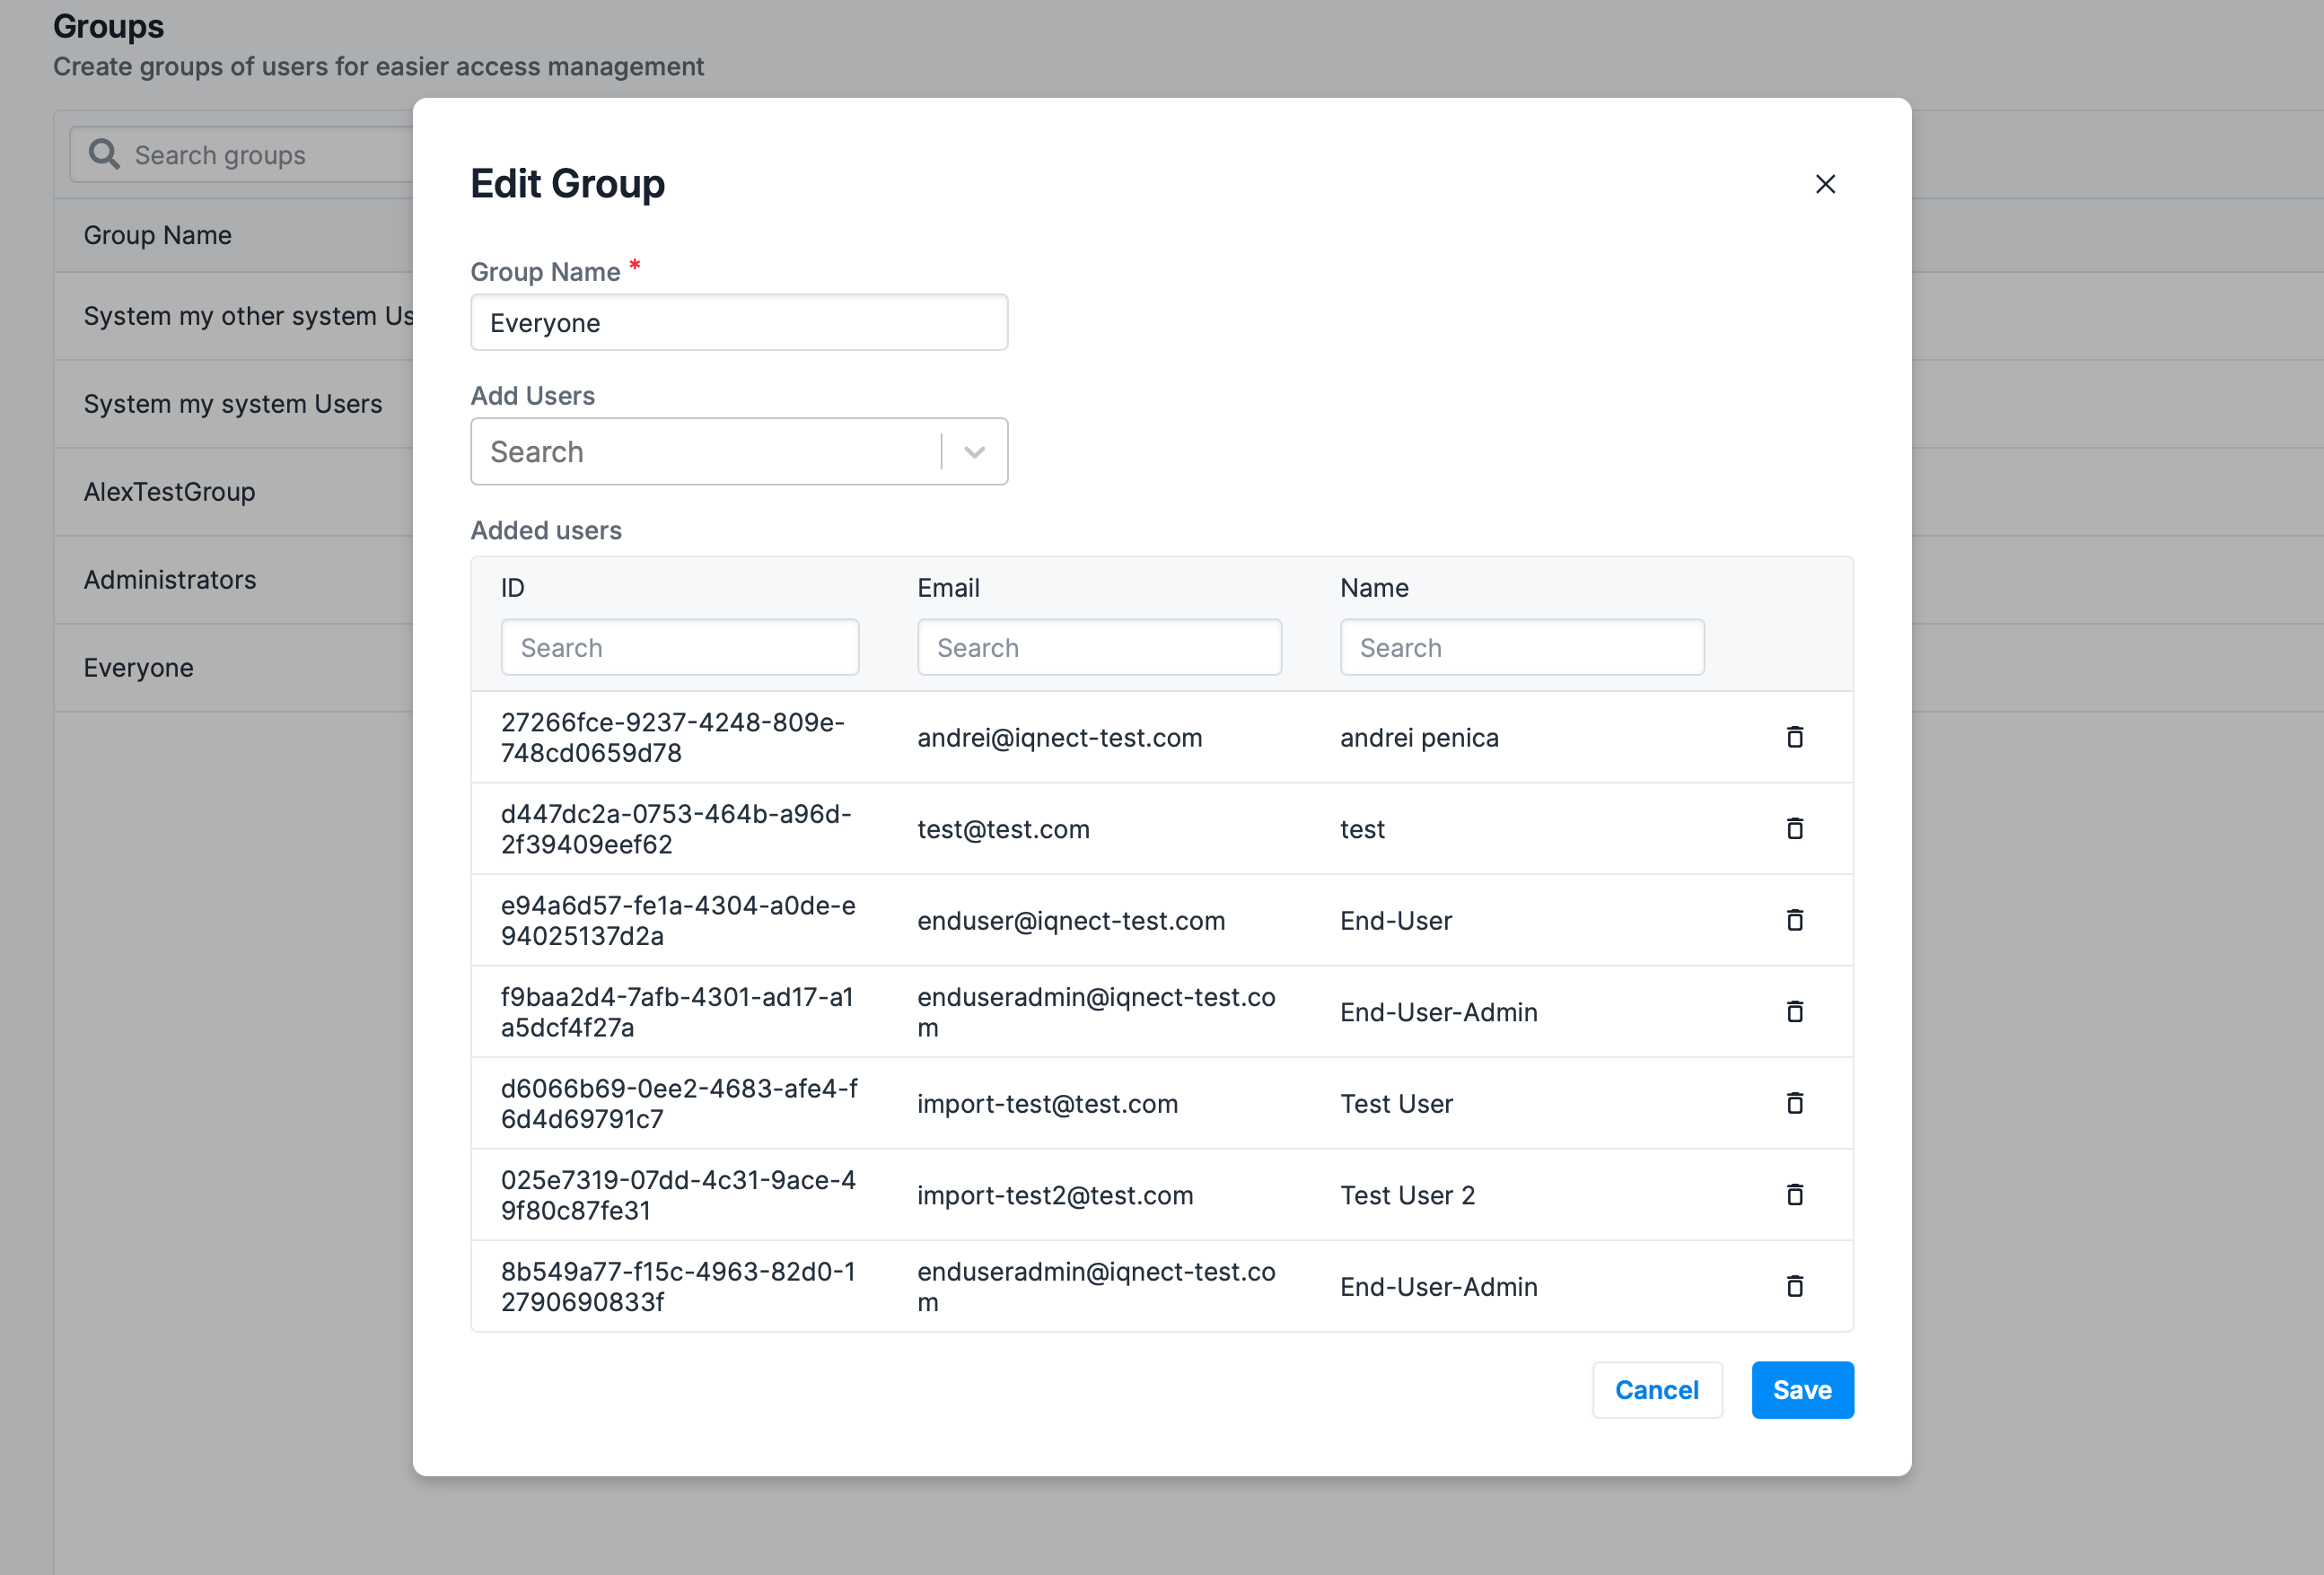
Task: Expand the Add Users dropdown chevron
Action: pos(974,452)
